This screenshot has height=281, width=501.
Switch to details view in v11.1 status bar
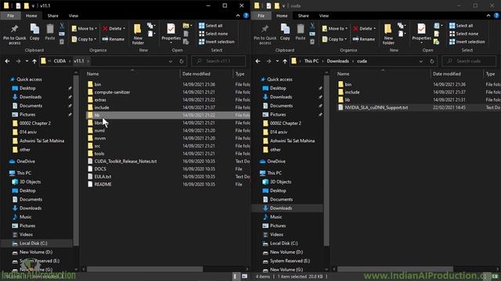[235, 276]
